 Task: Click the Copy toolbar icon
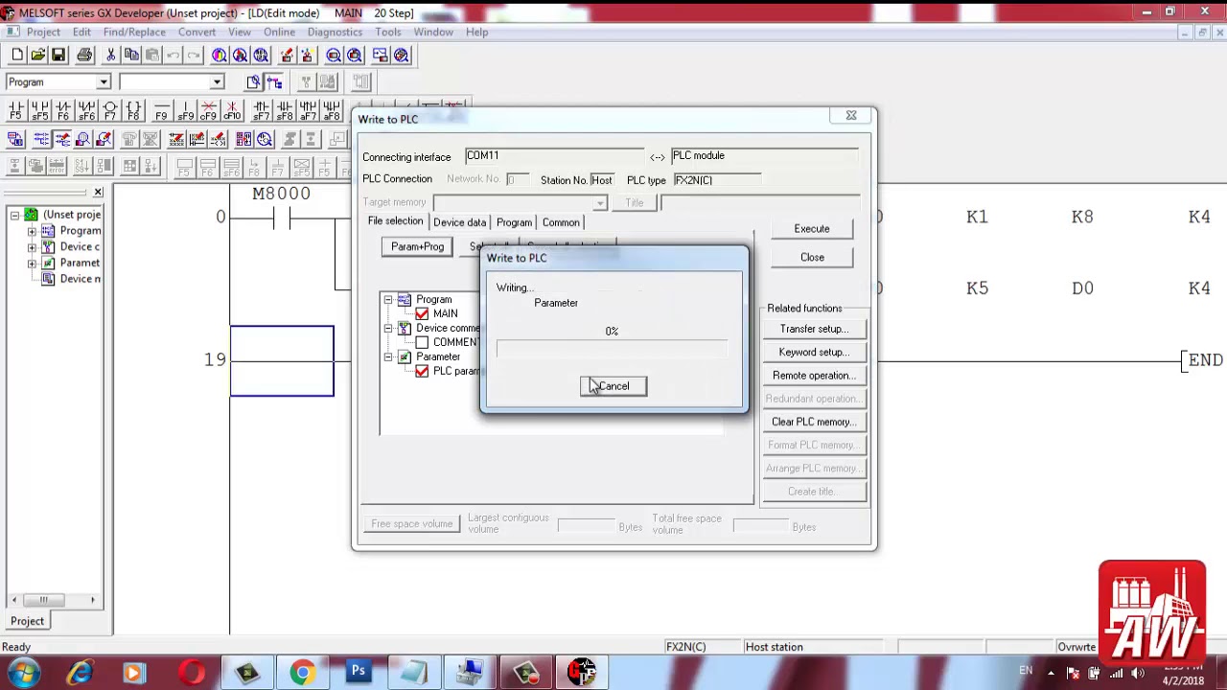click(x=131, y=56)
